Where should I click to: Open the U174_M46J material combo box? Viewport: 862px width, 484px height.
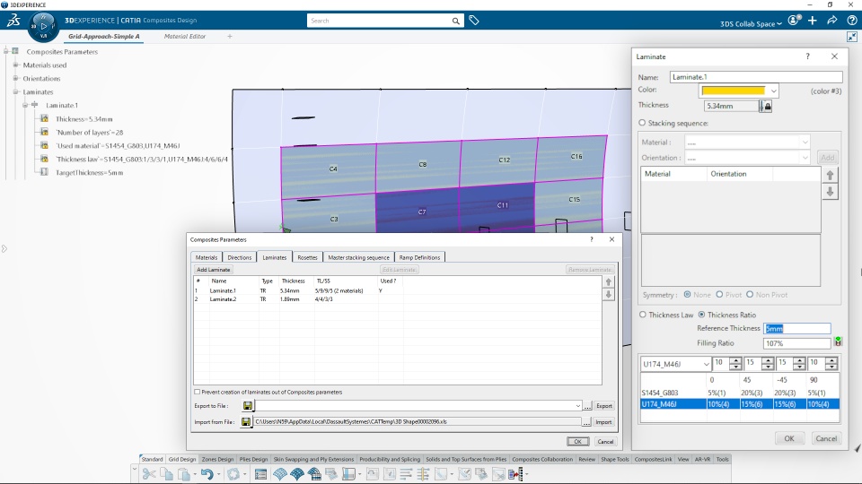(675, 364)
